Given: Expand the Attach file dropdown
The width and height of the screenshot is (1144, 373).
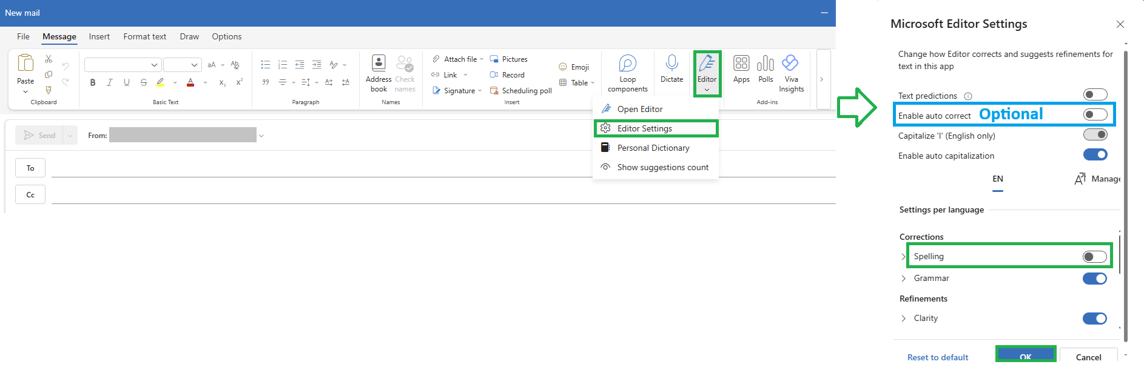Looking at the screenshot, I should pyautogui.click(x=482, y=59).
